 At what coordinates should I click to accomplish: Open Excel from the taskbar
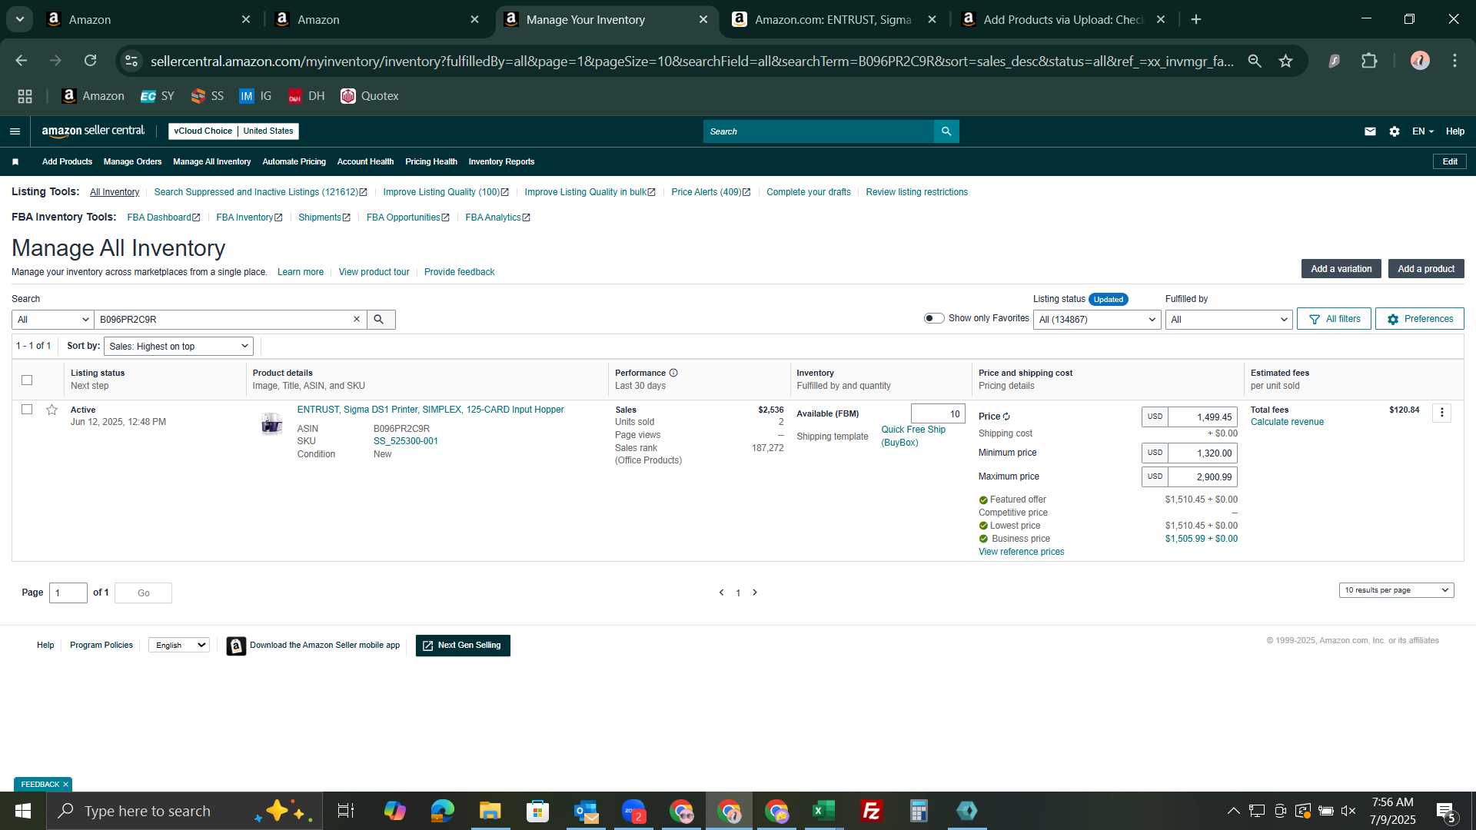tap(823, 811)
